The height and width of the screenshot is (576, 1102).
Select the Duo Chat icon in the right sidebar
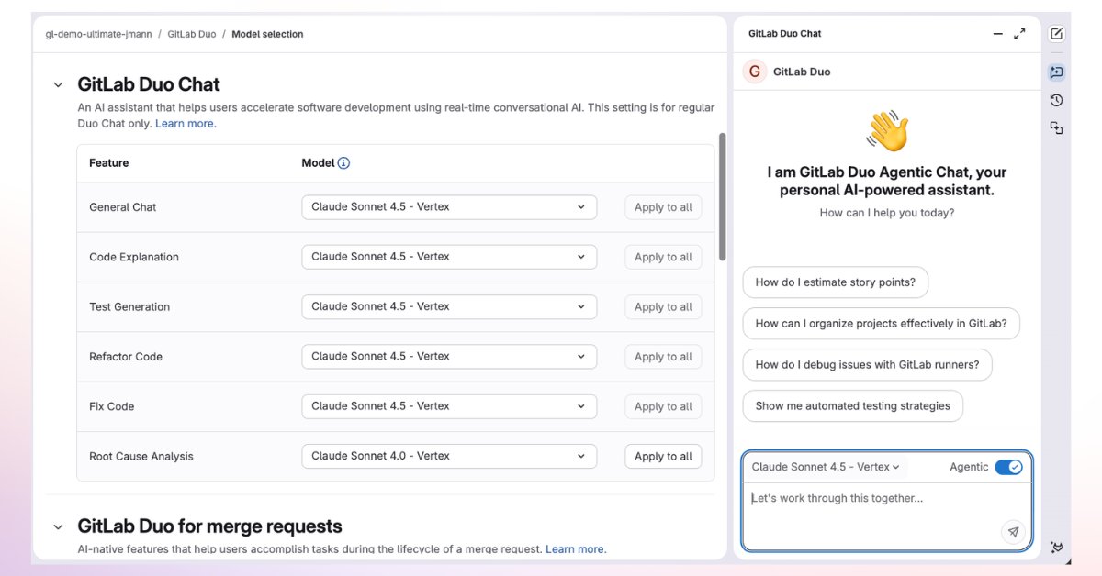click(x=1055, y=72)
